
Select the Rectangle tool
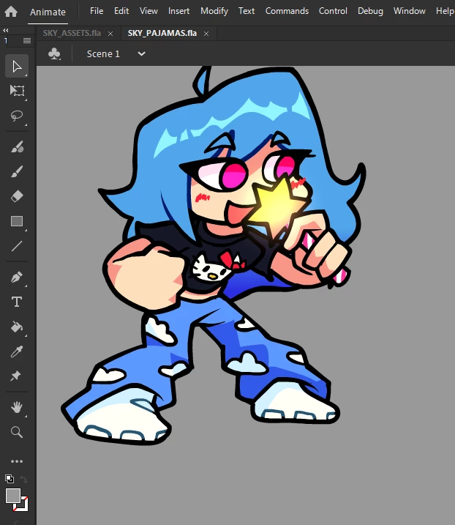coord(17,221)
